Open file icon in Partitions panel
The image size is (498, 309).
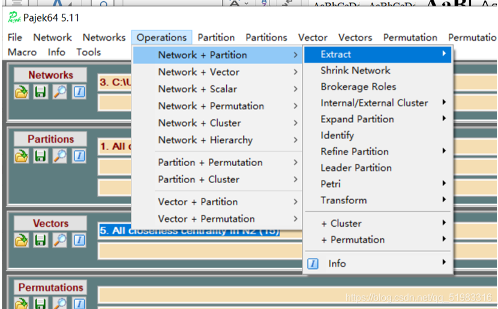click(x=22, y=156)
